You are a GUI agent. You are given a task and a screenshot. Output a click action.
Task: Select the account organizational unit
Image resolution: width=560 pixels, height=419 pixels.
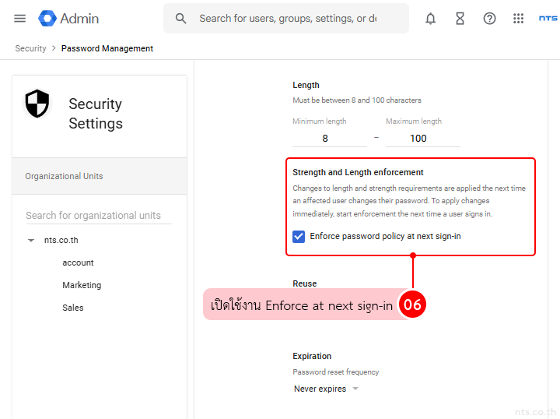(x=78, y=263)
